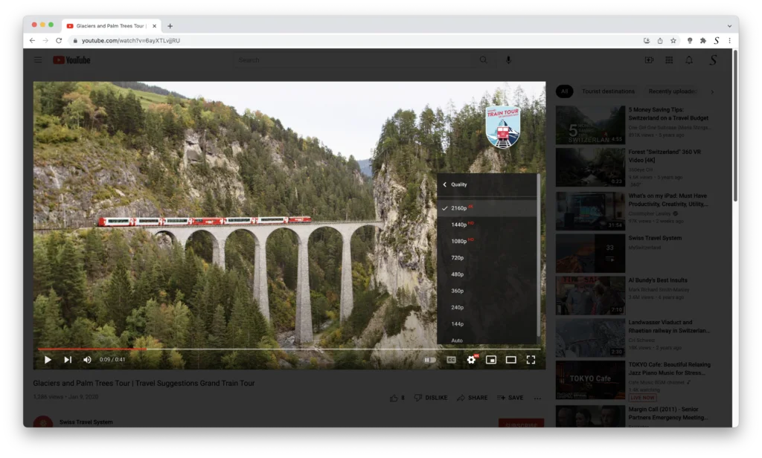Like the video

coord(397,398)
